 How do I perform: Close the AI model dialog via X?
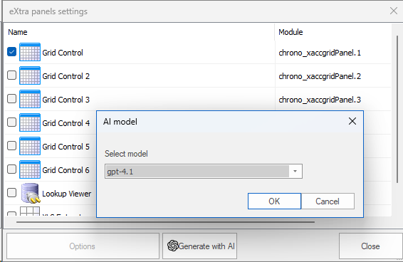tap(352, 121)
